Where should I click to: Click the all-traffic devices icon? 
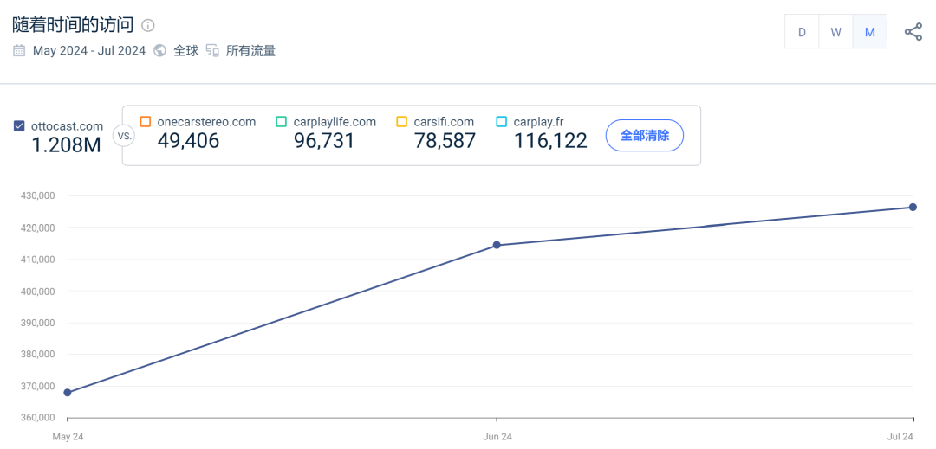coord(212,50)
